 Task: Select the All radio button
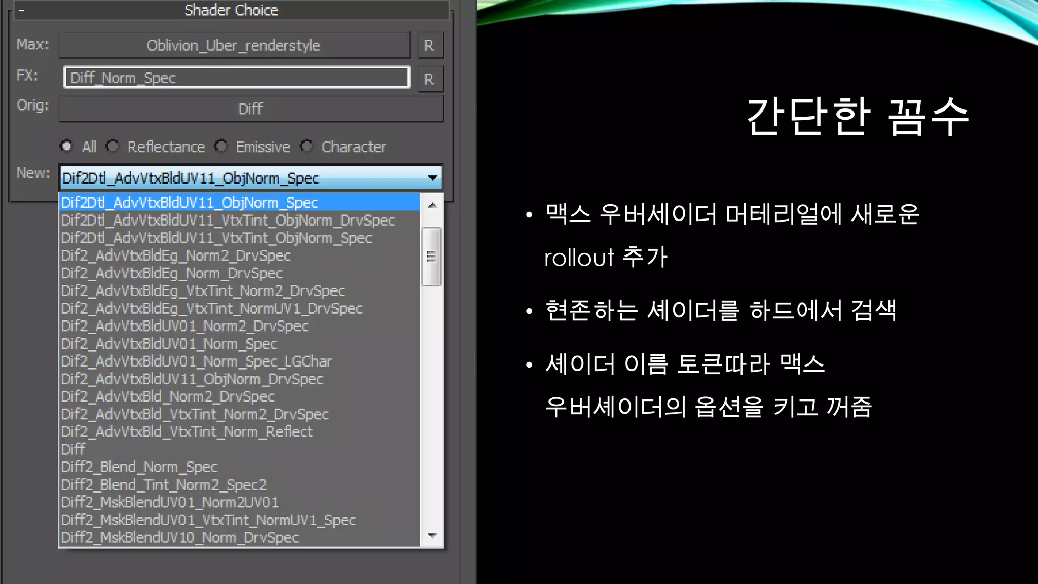(66, 147)
